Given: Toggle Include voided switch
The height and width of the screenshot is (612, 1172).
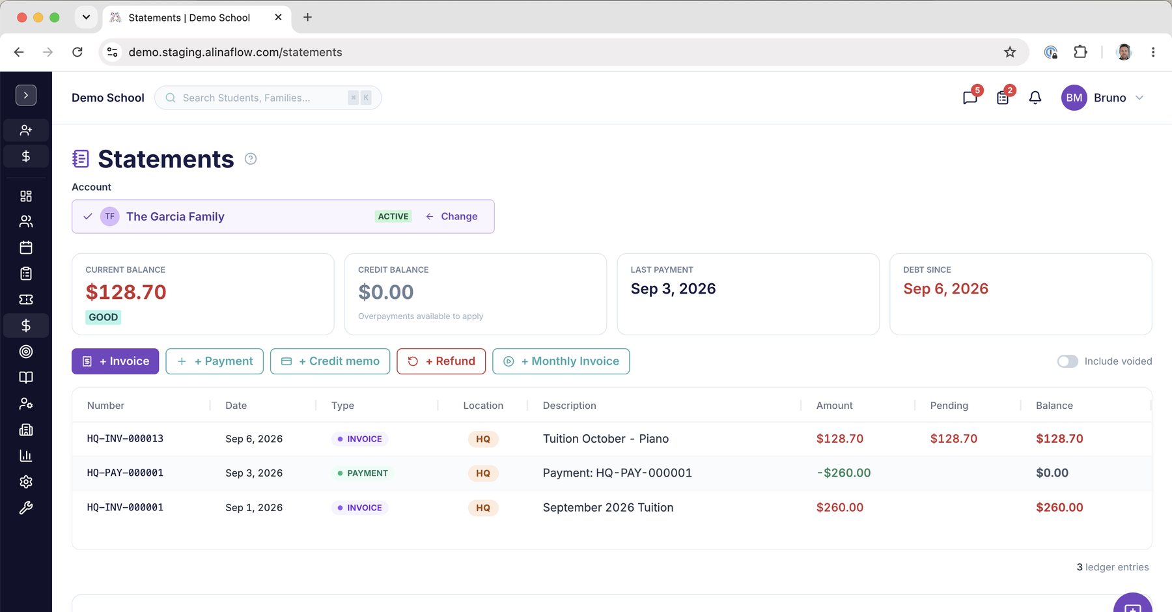Looking at the screenshot, I should [x=1068, y=361].
